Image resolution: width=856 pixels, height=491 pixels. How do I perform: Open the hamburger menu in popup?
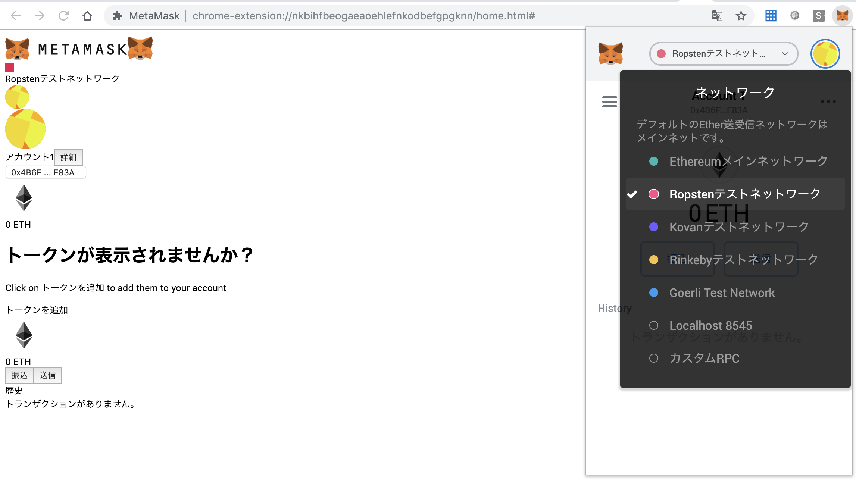pos(609,101)
